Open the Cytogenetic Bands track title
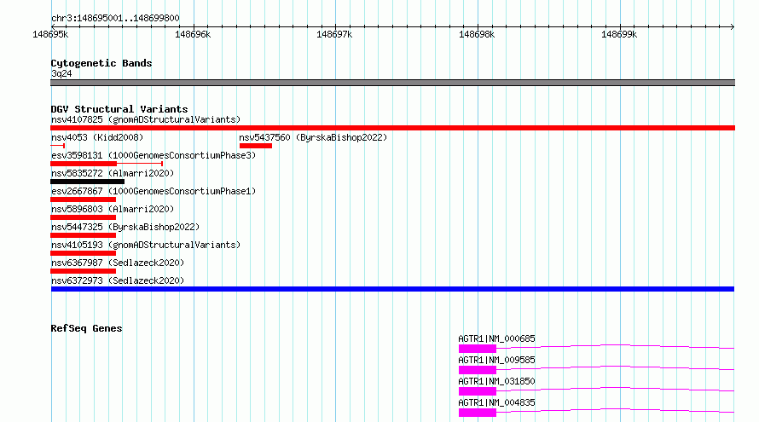Image resolution: width=759 pixels, height=422 pixels. (x=101, y=63)
